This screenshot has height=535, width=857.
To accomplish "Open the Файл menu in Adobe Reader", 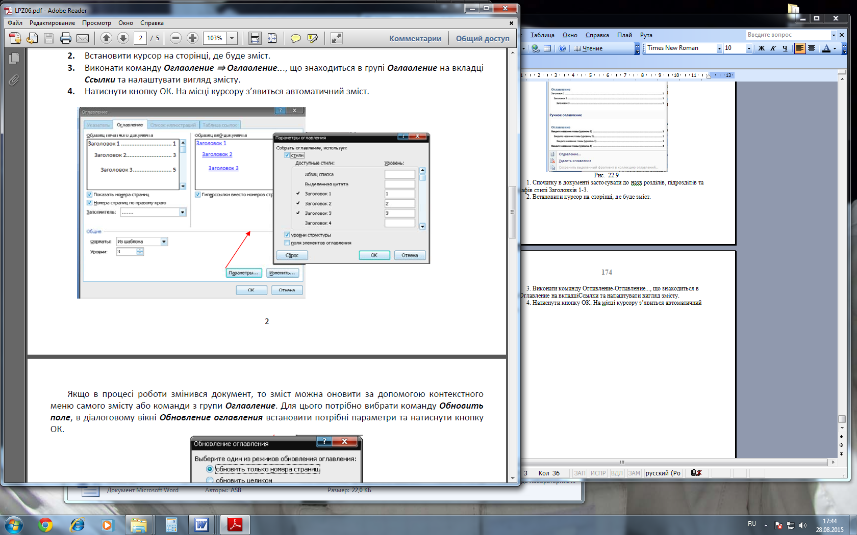I will (15, 23).
